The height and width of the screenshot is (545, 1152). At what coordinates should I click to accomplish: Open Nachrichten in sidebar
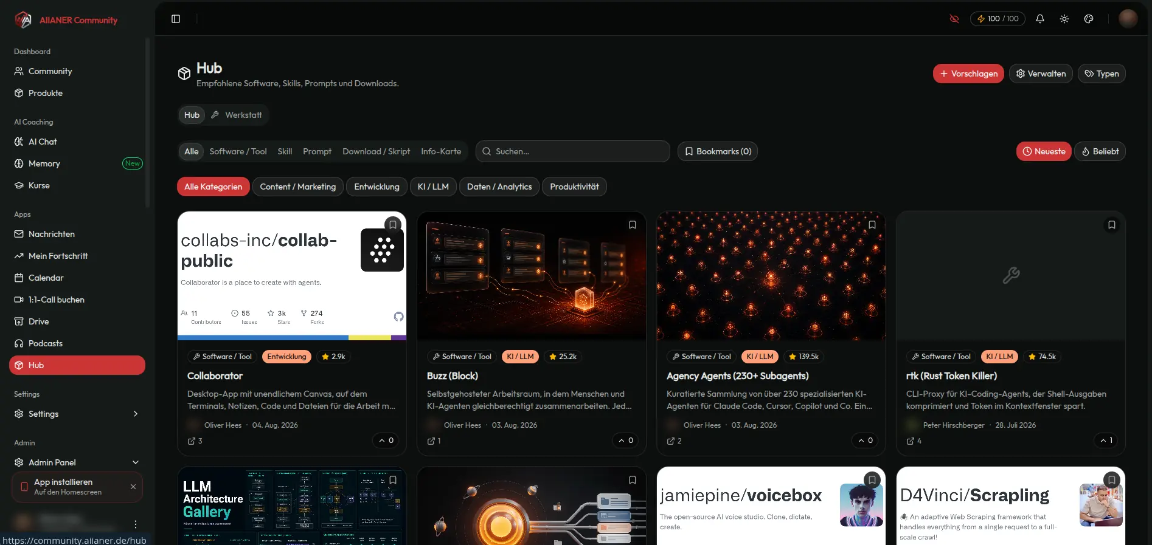tap(77, 234)
